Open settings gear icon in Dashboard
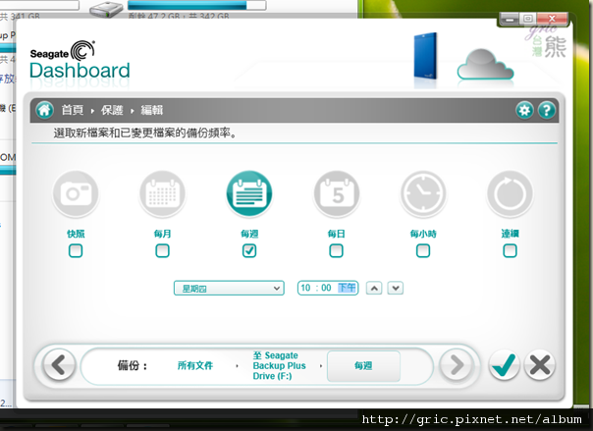 pyautogui.click(x=524, y=110)
